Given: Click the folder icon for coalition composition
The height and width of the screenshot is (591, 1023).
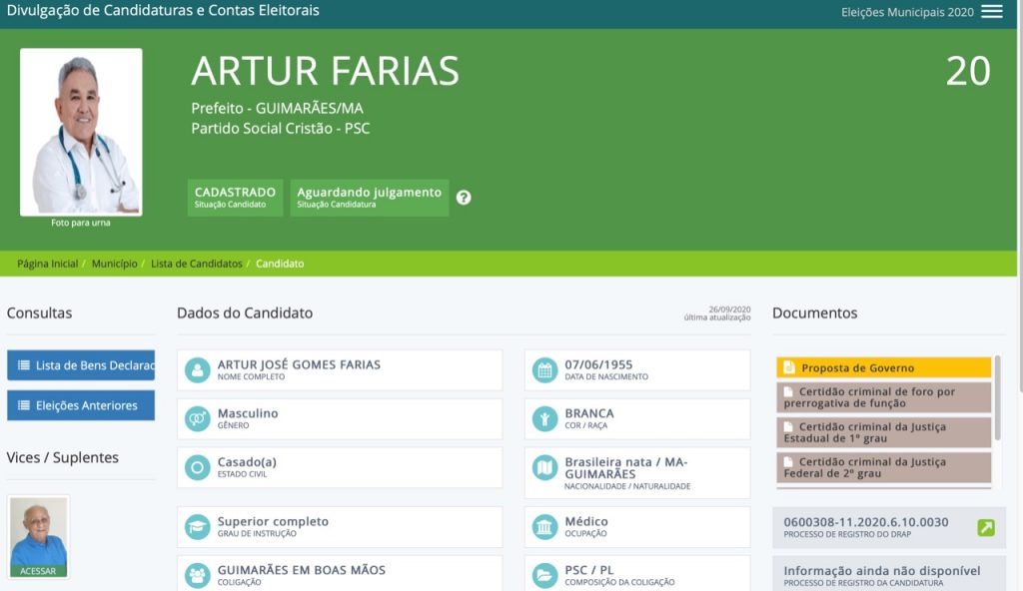Looking at the screenshot, I should (x=544, y=575).
